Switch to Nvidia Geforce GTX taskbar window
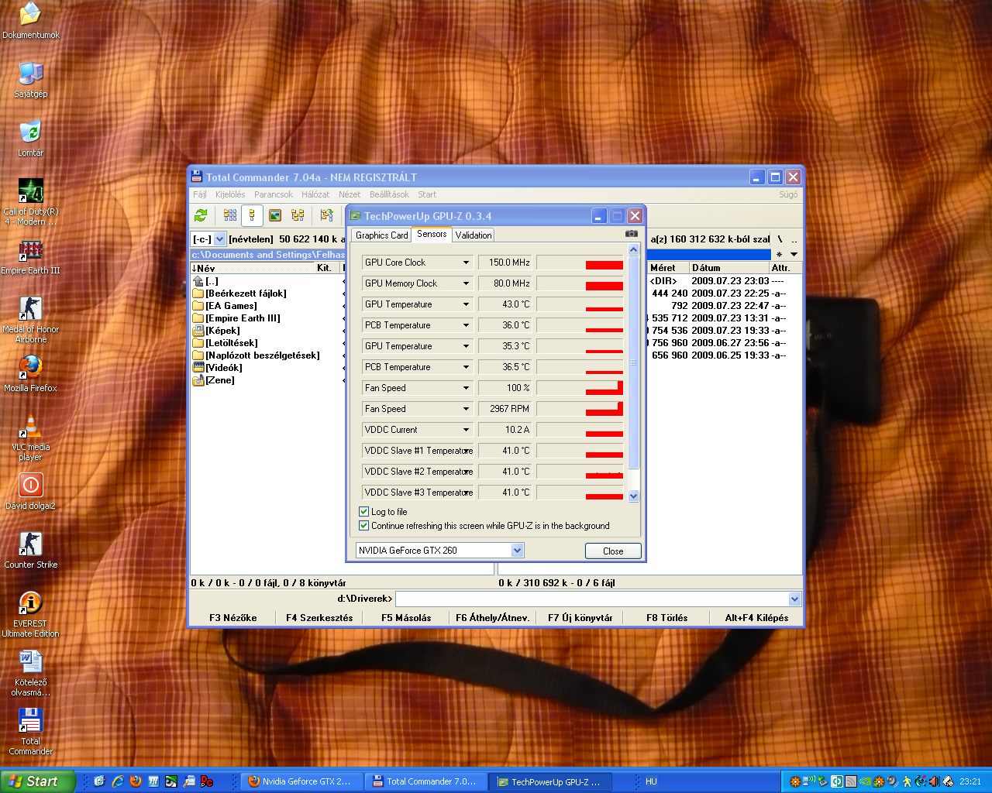This screenshot has width=992, height=793. pos(300,781)
